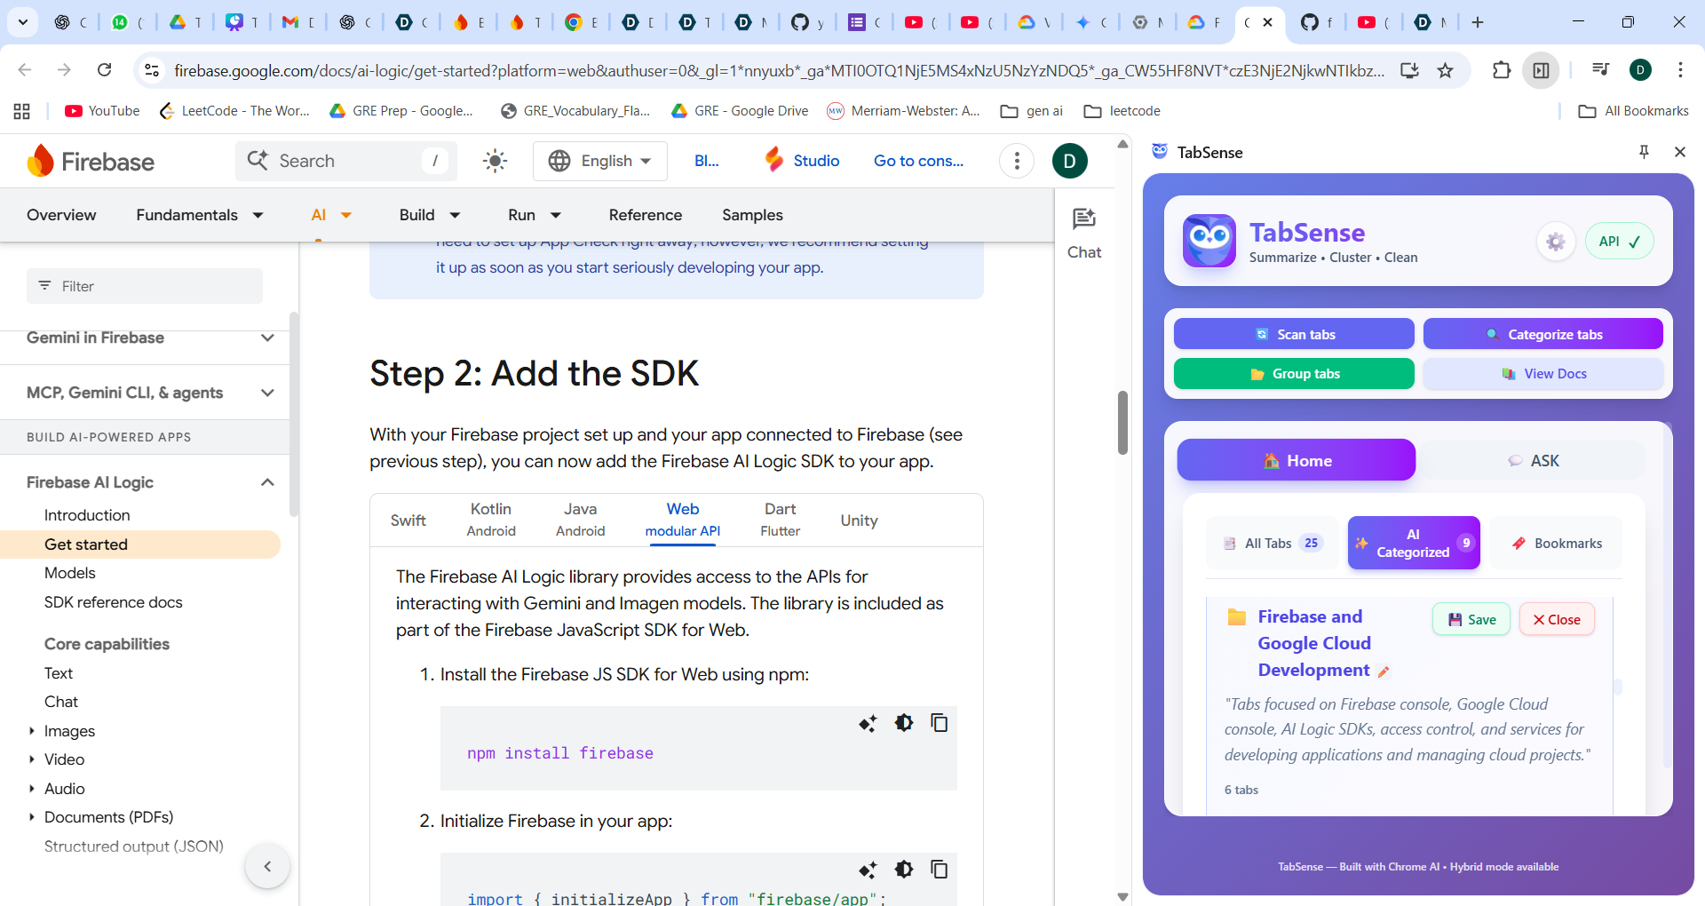Click the sidebar Filter field
1705x906 pixels.
click(x=145, y=286)
